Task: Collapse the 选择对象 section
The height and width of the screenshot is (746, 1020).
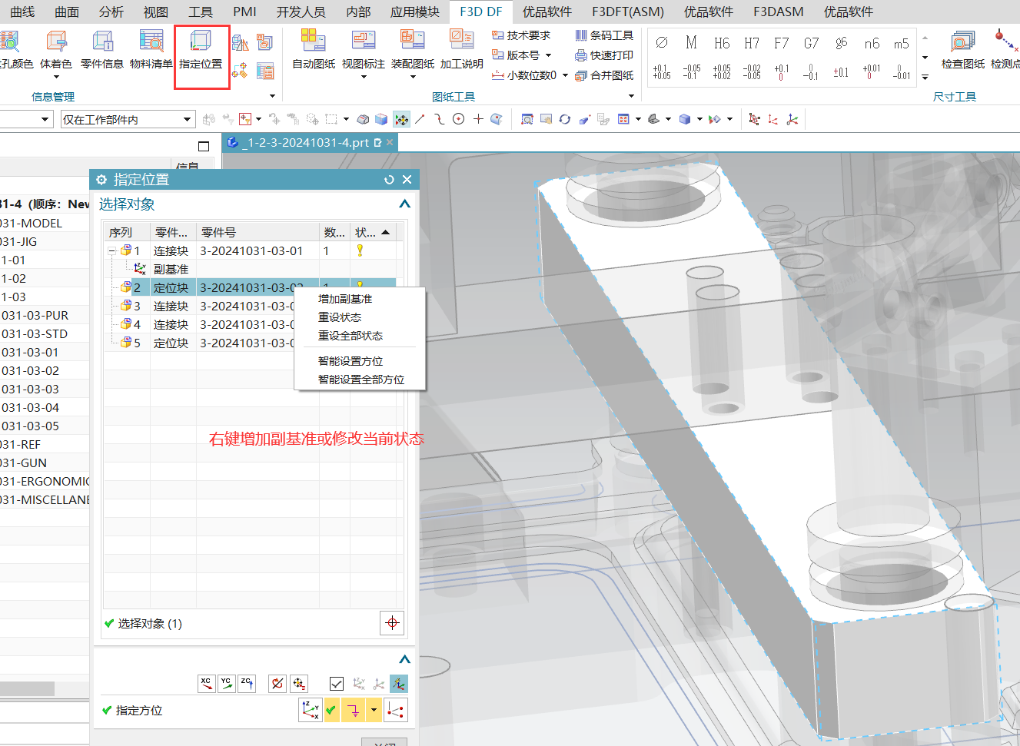Action: 404,204
